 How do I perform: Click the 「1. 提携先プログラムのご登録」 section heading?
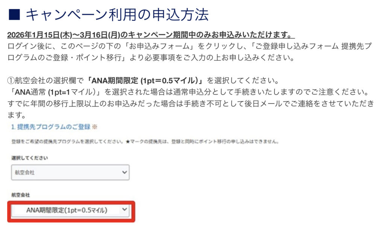pos(50,127)
